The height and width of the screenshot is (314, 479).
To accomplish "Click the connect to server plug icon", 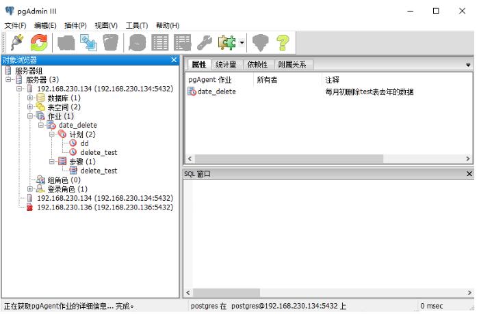I will tap(17, 42).
